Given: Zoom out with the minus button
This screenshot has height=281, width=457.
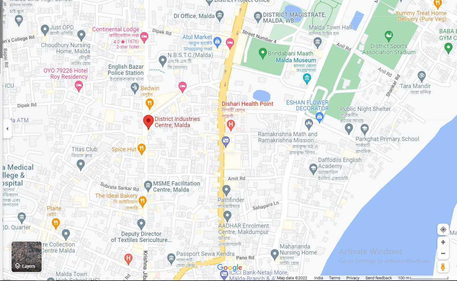Looking at the screenshot, I should click(x=443, y=254).
